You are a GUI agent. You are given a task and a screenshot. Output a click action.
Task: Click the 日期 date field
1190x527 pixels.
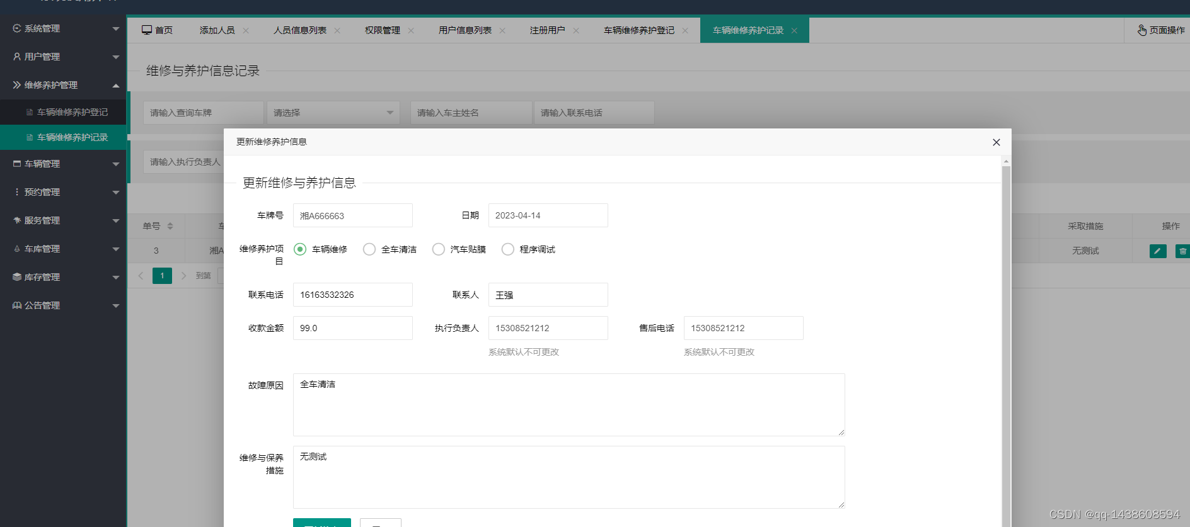pos(548,215)
